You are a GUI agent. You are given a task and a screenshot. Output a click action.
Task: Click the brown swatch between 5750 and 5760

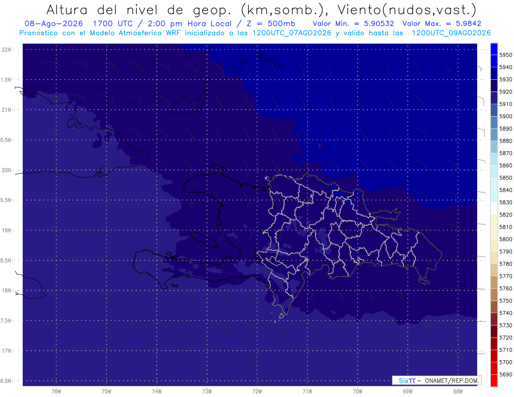[x=494, y=294]
